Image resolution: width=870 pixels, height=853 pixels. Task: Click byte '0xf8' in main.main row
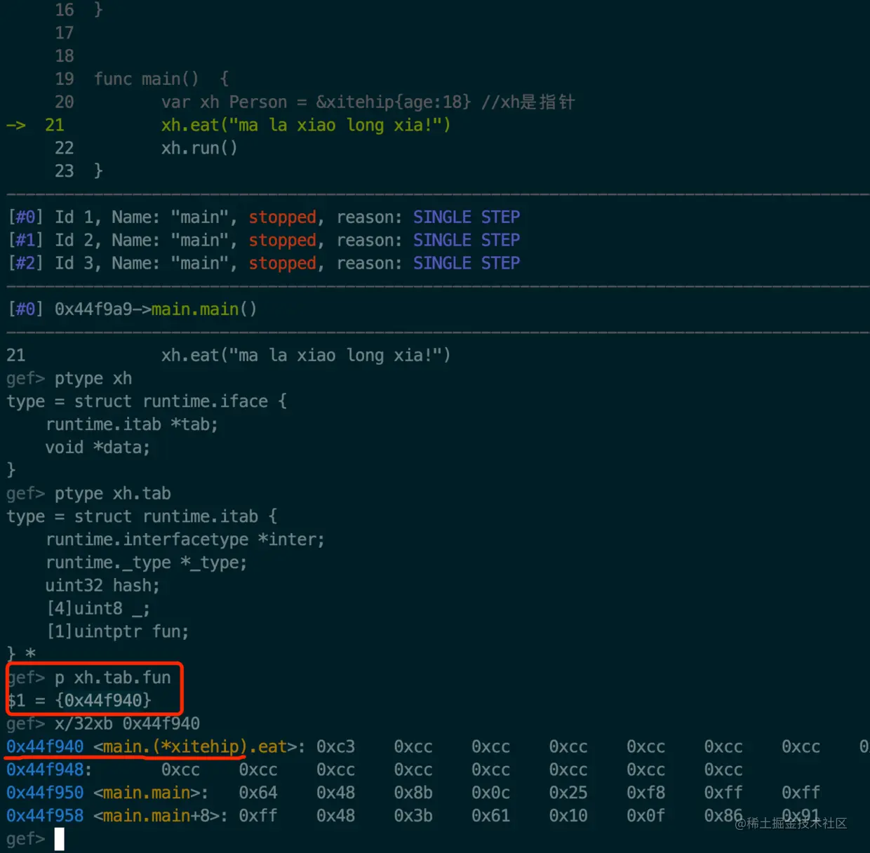click(645, 793)
